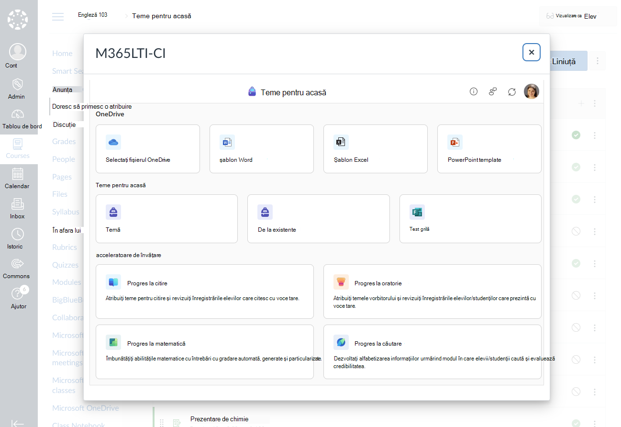Open Courses in global navigation
This screenshot has width=621, height=427.
click(x=18, y=149)
